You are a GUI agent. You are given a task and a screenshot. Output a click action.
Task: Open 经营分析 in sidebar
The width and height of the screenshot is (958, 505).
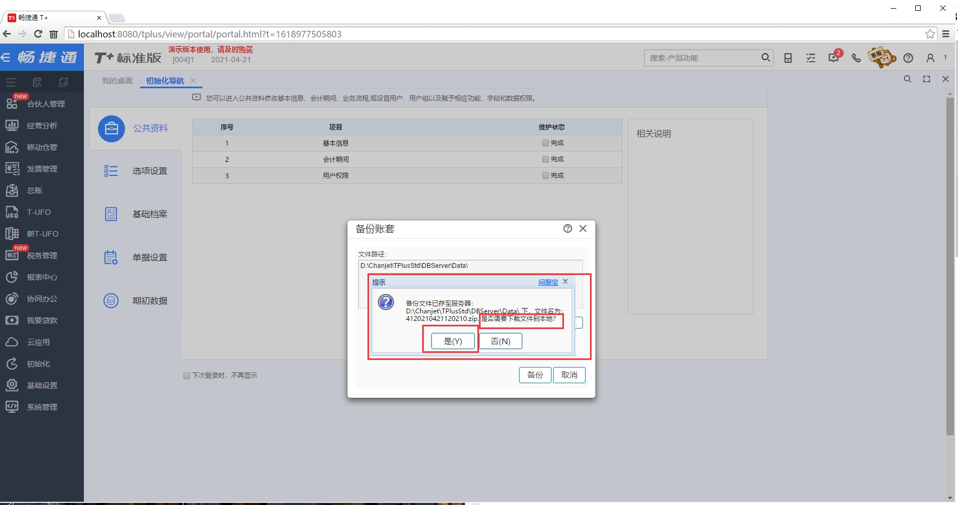(x=42, y=126)
